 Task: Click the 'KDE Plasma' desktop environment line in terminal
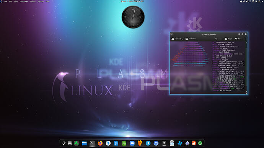coord(222,56)
